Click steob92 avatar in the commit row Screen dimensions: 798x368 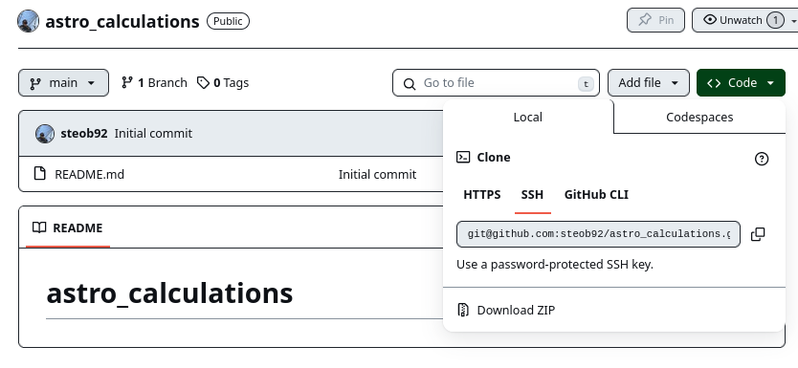click(45, 134)
